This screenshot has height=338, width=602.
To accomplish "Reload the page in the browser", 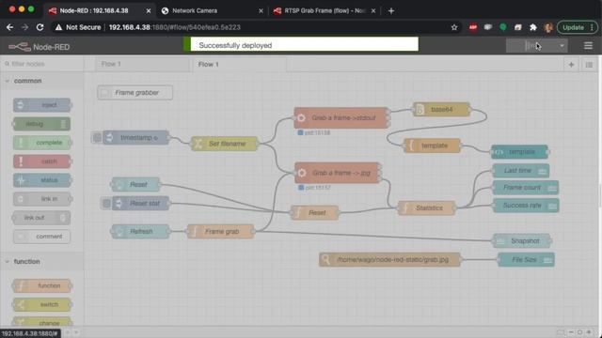I will tap(40, 27).
